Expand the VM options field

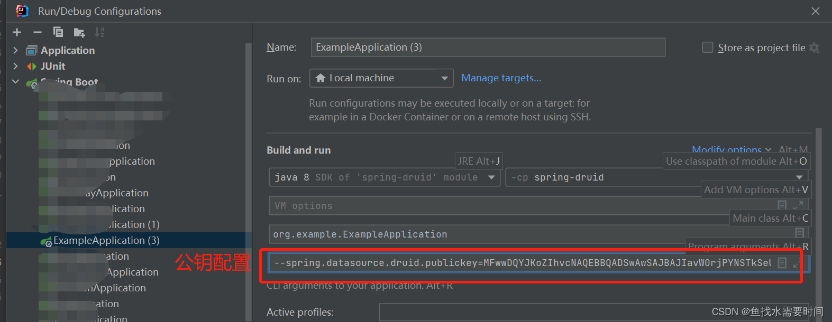tap(799, 205)
